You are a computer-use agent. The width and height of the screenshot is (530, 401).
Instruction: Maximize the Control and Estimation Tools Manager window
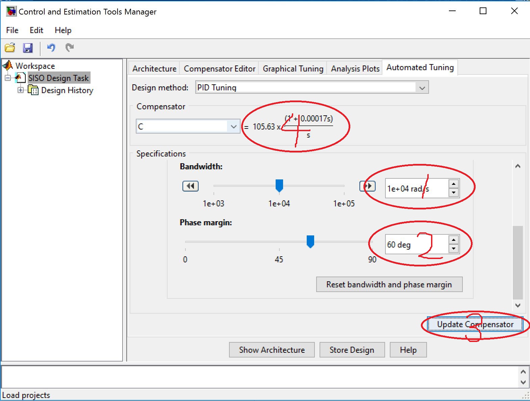(483, 11)
